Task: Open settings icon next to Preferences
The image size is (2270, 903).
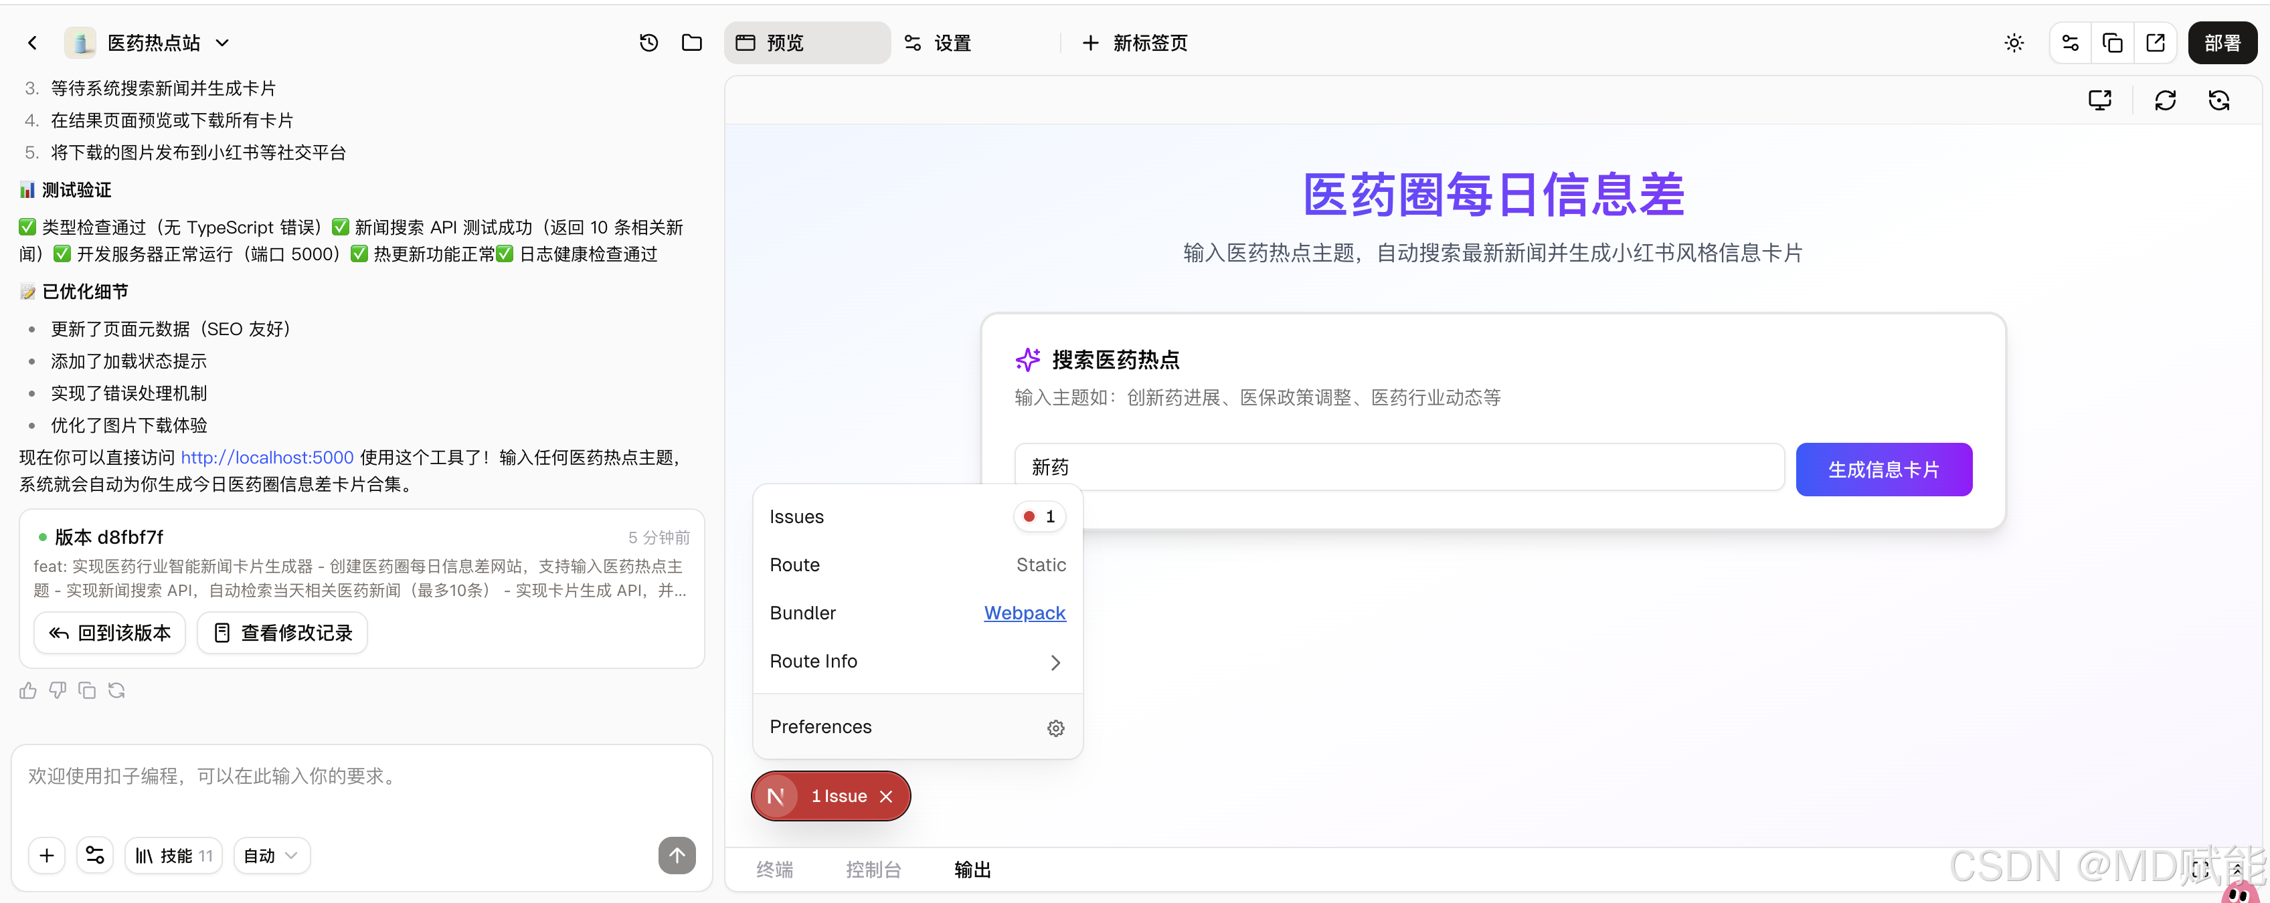Action: pos(1055,728)
